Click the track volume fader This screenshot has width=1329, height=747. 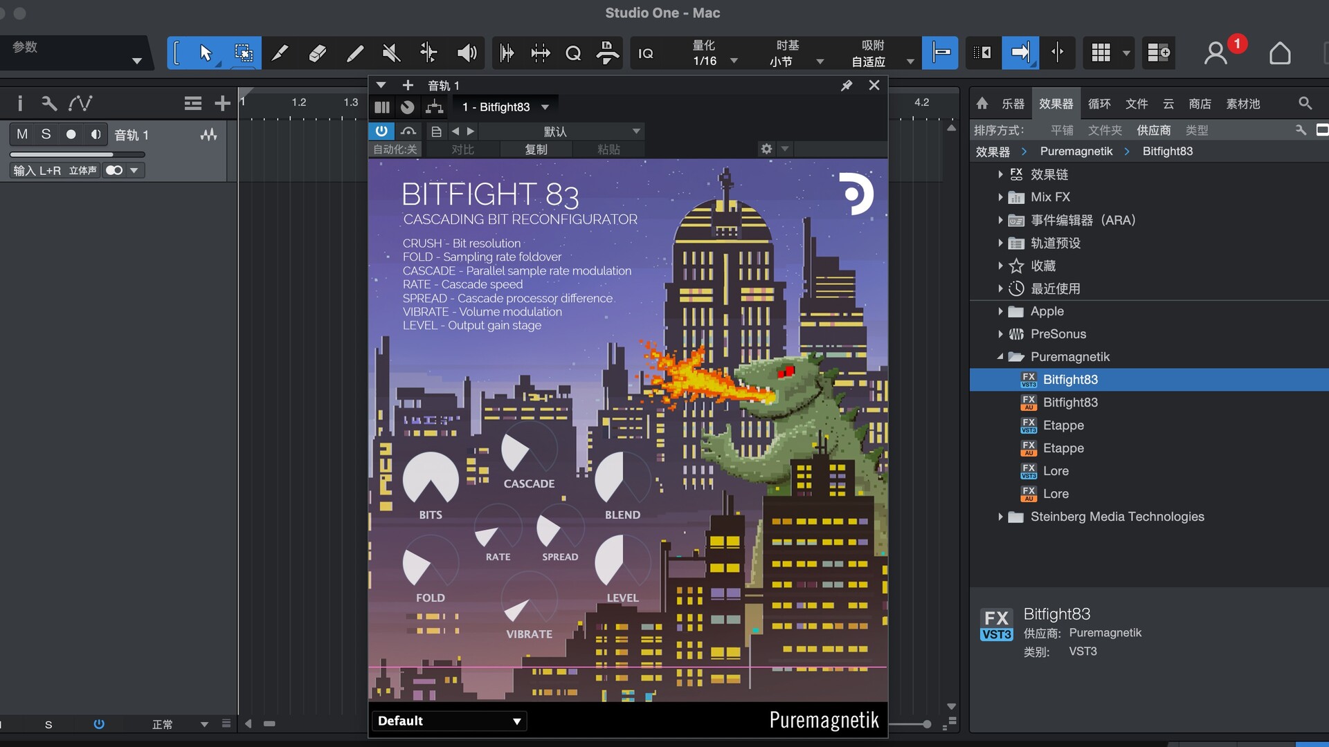point(78,154)
